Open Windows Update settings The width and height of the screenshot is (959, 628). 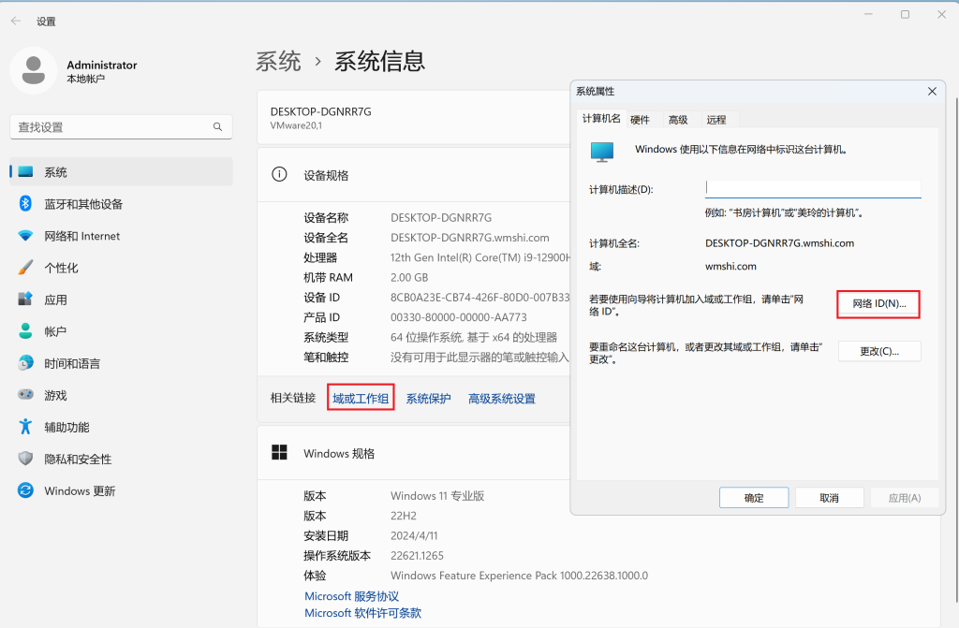pyautogui.click(x=80, y=490)
